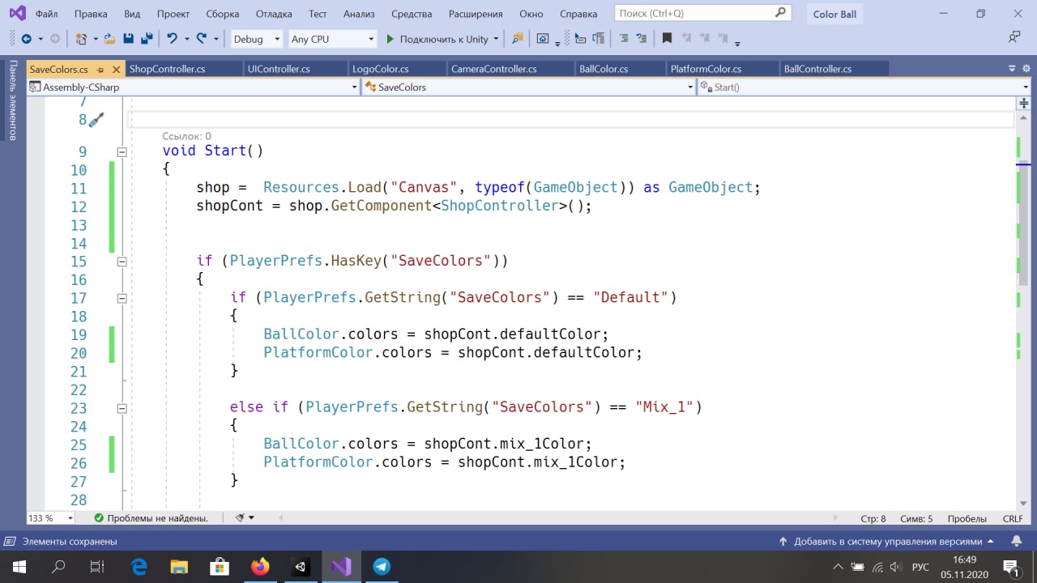Screen dimensions: 1037x583
Task: Click the New Project toolbar icon
Action: pyautogui.click(x=80, y=39)
